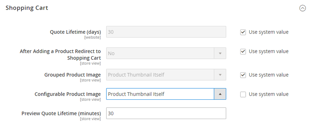Click the Grouped Product Image label

point(72,75)
